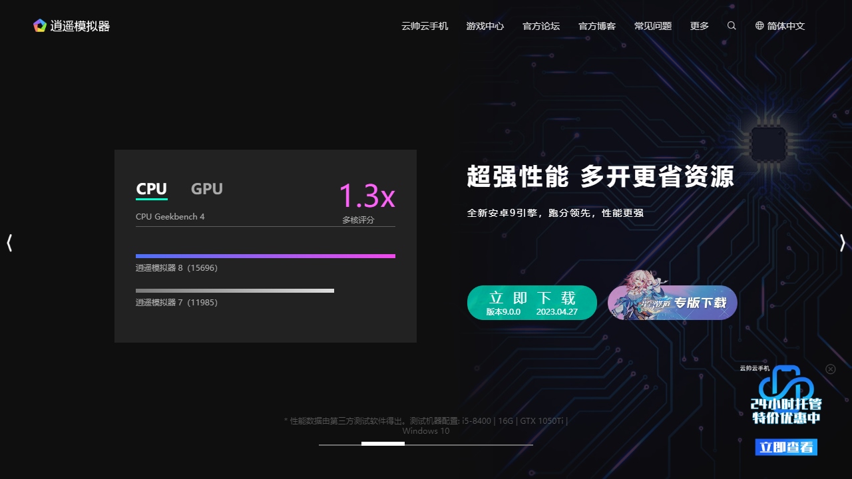Click the 立即查看 promotion button
The height and width of the screenshot is (479, 852).
786,447
